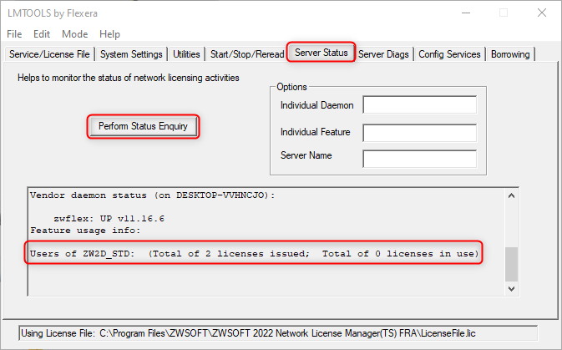This screenshot has width=562, height=350.
Task: Focus the Individual Feature input field
Action: click(420, 133)
